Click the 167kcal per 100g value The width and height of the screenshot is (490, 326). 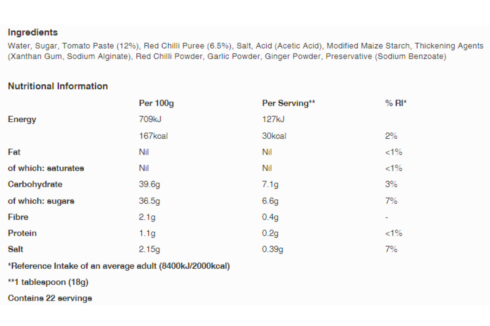153,136
